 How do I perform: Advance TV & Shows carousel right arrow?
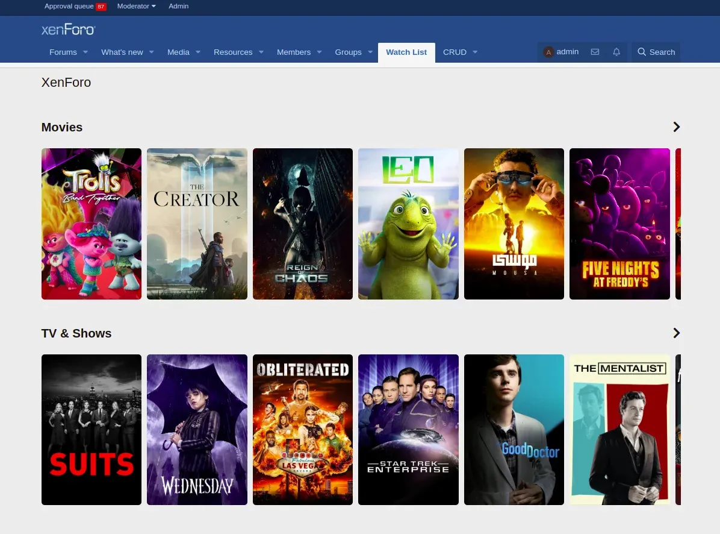click(x=676, y=333)
